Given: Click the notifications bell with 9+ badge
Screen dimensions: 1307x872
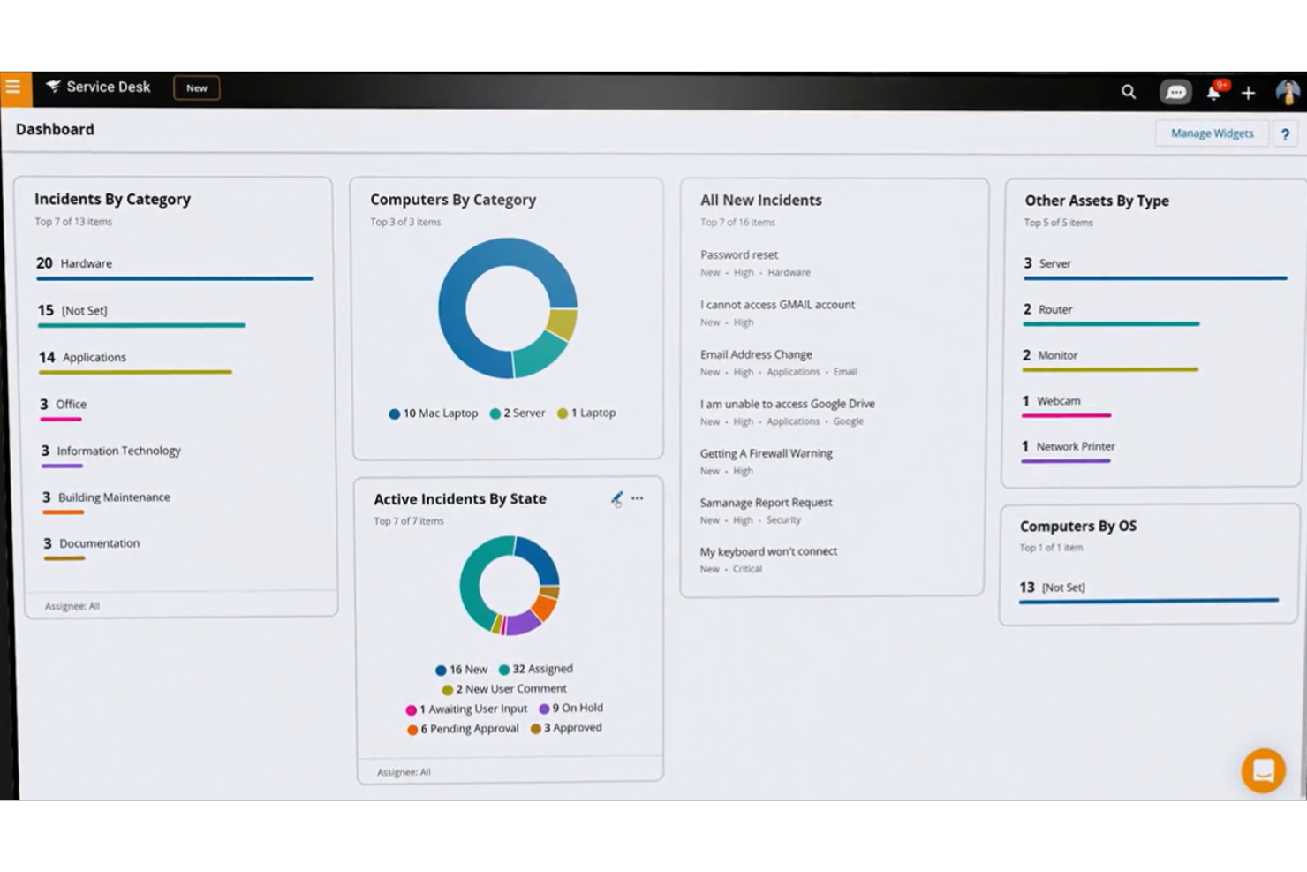Looking at the screenshot, I should click(x=1213, y=92).
